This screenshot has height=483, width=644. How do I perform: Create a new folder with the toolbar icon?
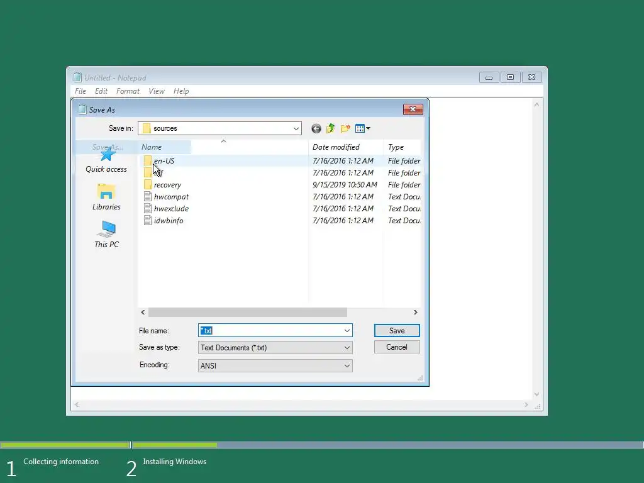[345, 128]
